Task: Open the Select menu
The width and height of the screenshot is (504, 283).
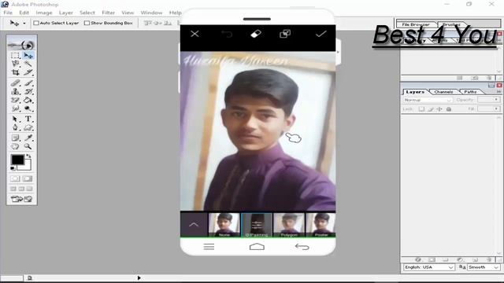Action: [x=87, y=13]
